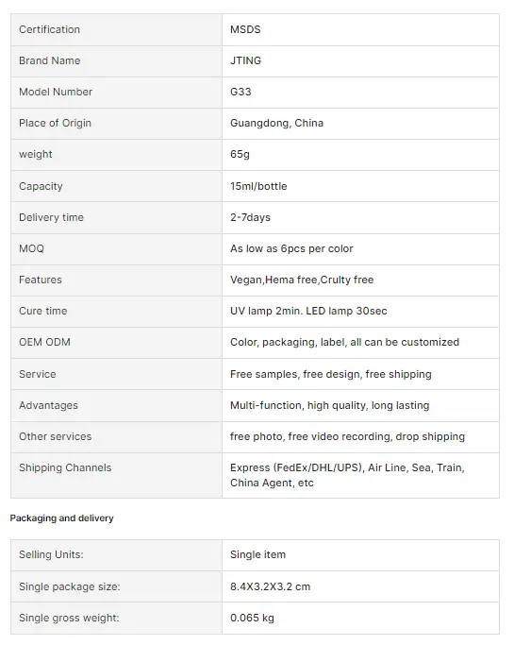This screenshot has height=645, width=514.
Task: Click As low as 6pcs per color
Action: click(291, 248)
